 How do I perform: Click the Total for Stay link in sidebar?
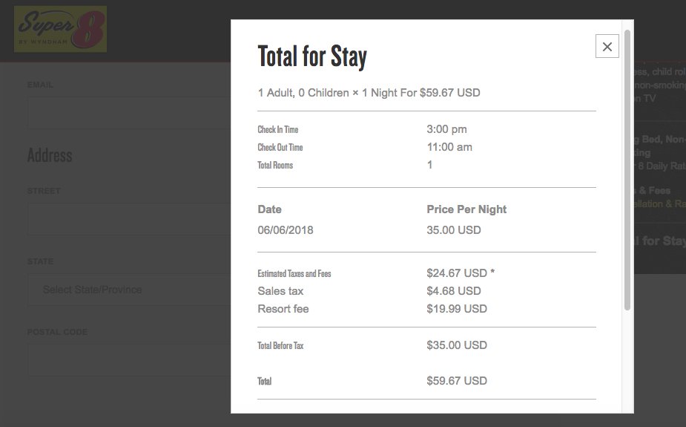pos(659,241)
